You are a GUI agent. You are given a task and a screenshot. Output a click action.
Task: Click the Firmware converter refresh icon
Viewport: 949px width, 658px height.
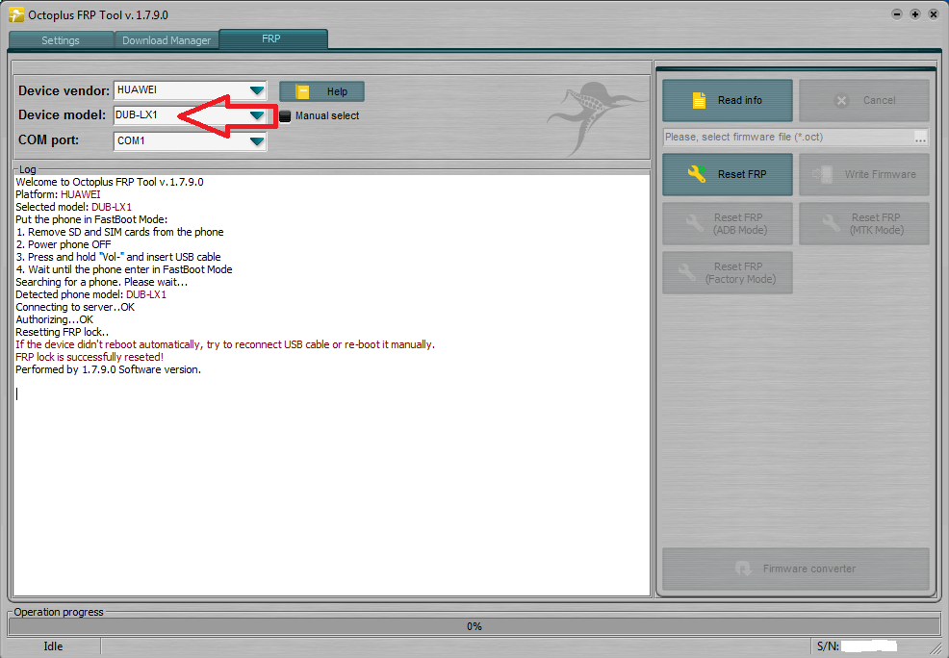tap(743, 569)
